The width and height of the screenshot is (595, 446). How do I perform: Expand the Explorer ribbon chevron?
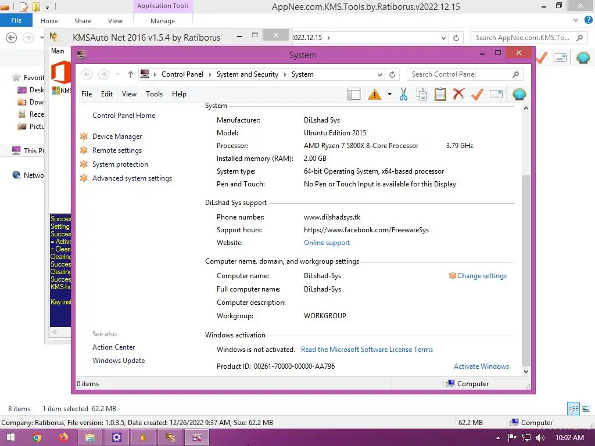(x=576, y=20)
